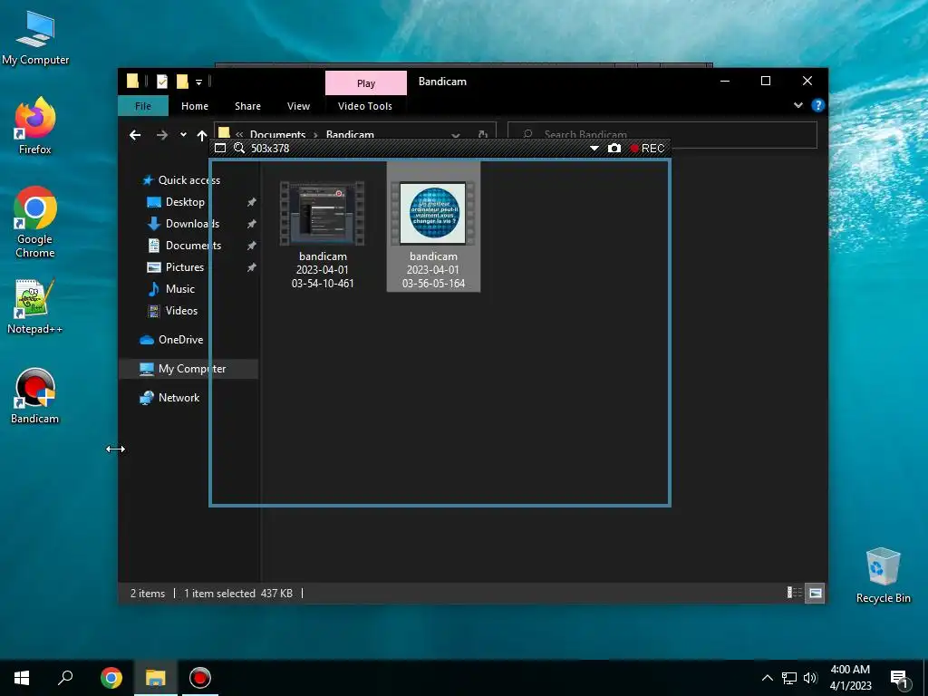Unpin Documents using its pin icon

click(x=252, y=246)
